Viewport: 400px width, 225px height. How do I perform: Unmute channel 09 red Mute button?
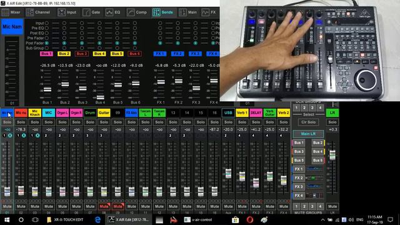[117, 206]
